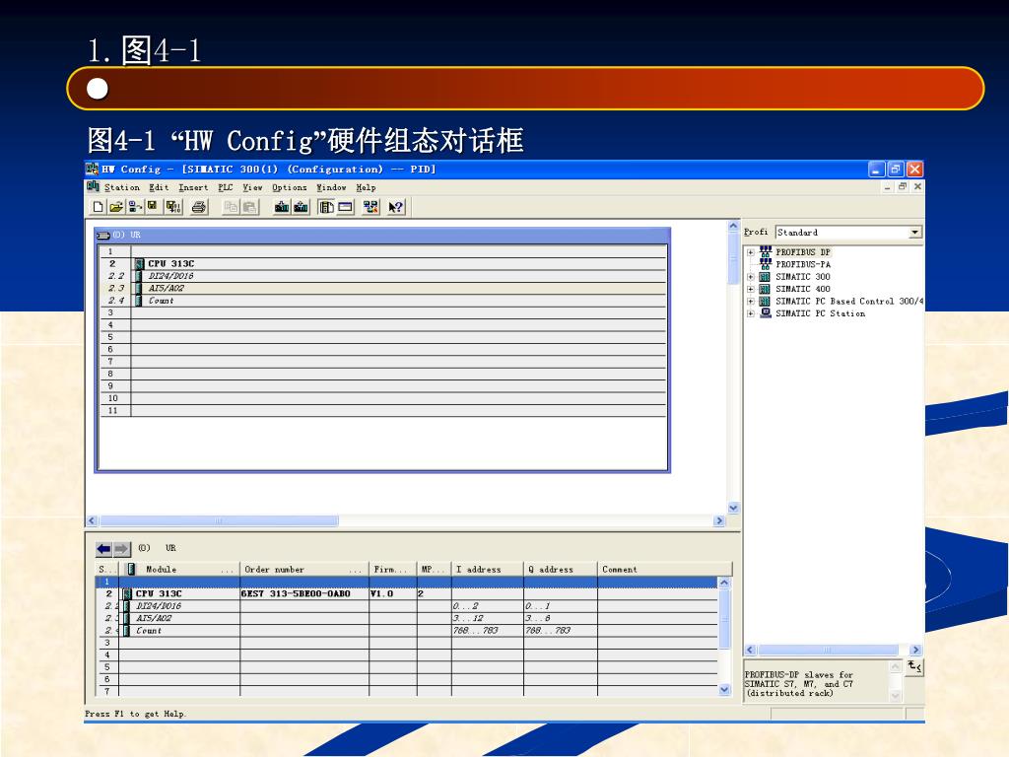The width and height of the screenshot is (1009, 757).
Task: Expand SIMATIC PC Based Control 300/4 node
Action: click(750, 302)
